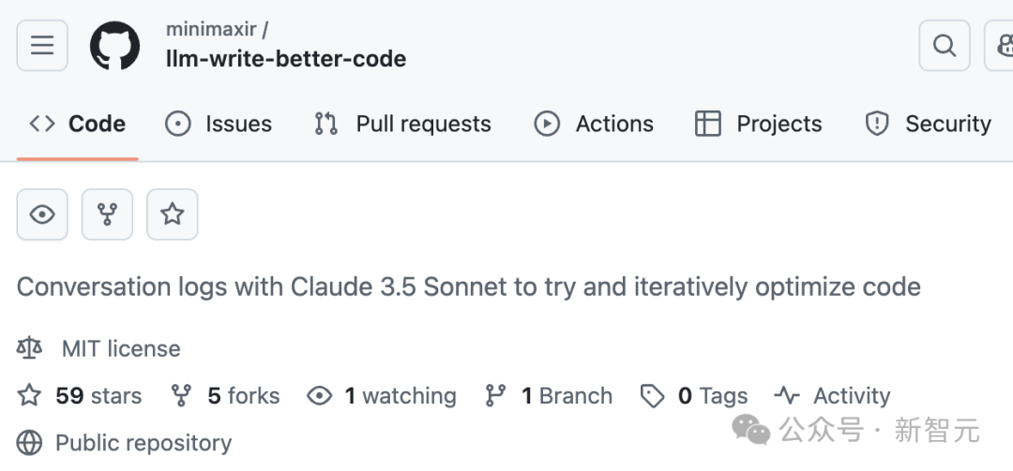View the MIT license link
This screenshot has height=471, width=1013.
[120, 348]
